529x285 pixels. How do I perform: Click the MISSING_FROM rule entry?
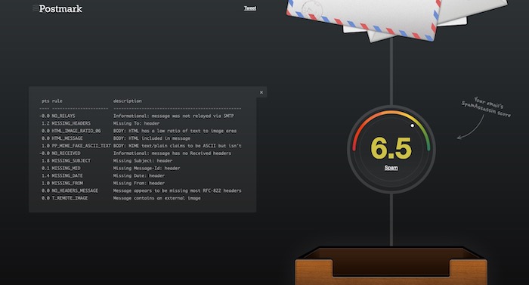(67, 183)
